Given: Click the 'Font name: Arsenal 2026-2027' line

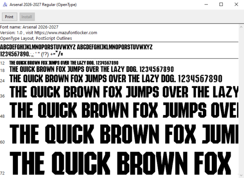Looking at the screenshot, I should coord(29,27).
